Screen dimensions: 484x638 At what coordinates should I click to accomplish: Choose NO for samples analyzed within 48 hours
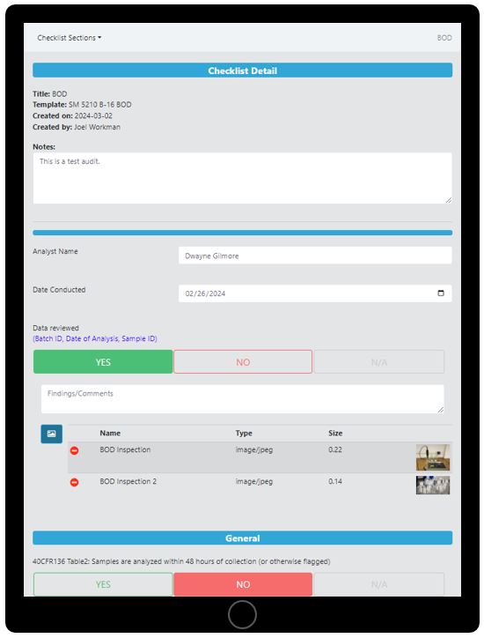[x=243, y=584]
